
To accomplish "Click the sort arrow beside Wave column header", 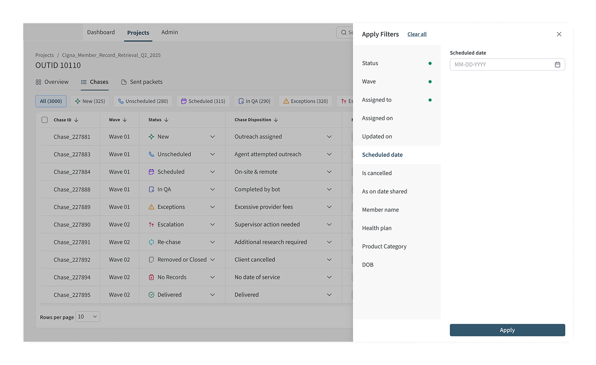I will click(125, 120).
